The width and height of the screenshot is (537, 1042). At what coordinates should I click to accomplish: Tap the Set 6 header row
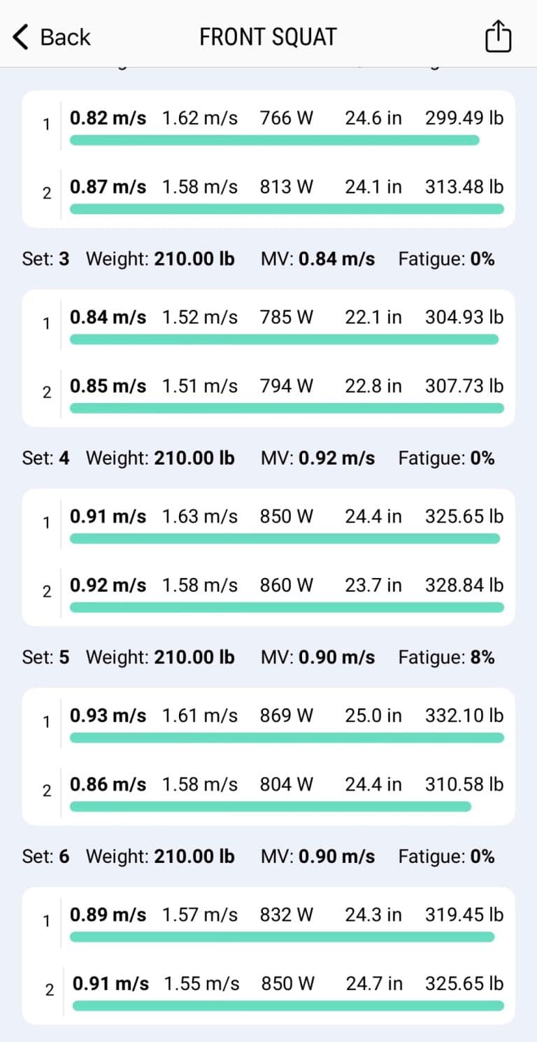(x=257, y=857)
